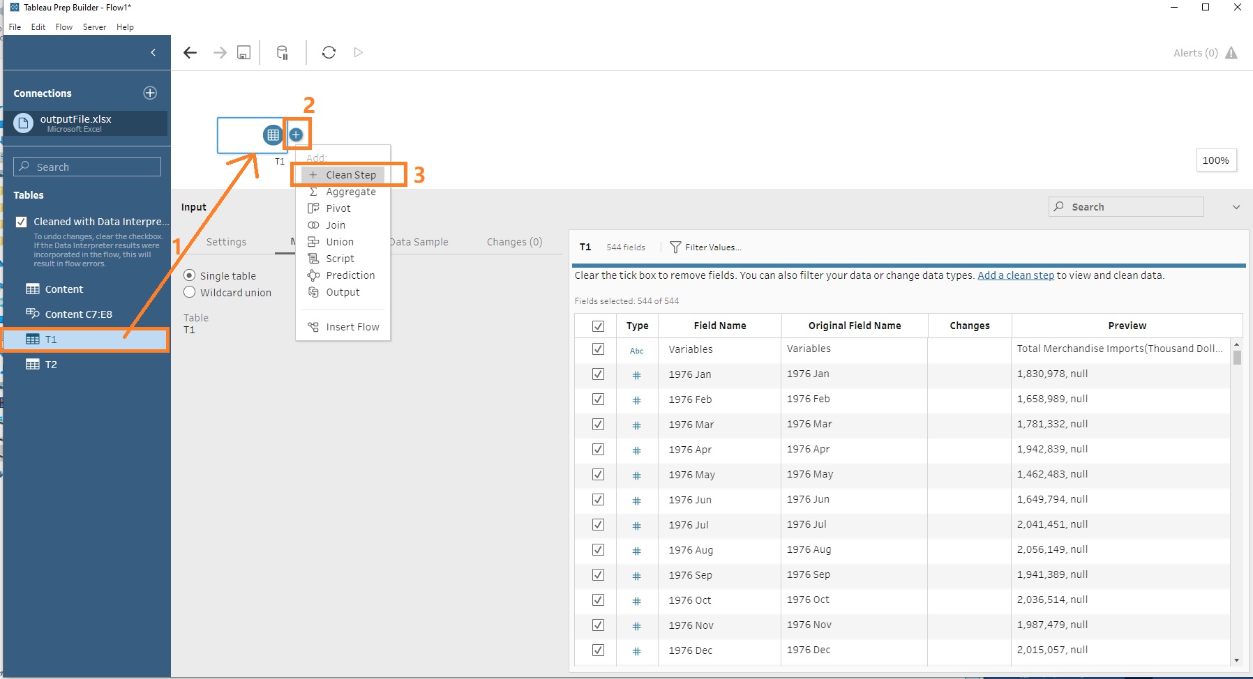Choose the Pivot icon in Add menu
The image size is (1253, 679).
[x=313, y=208]
